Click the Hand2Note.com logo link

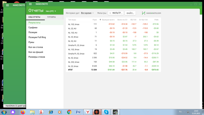(x=152, y=13)
